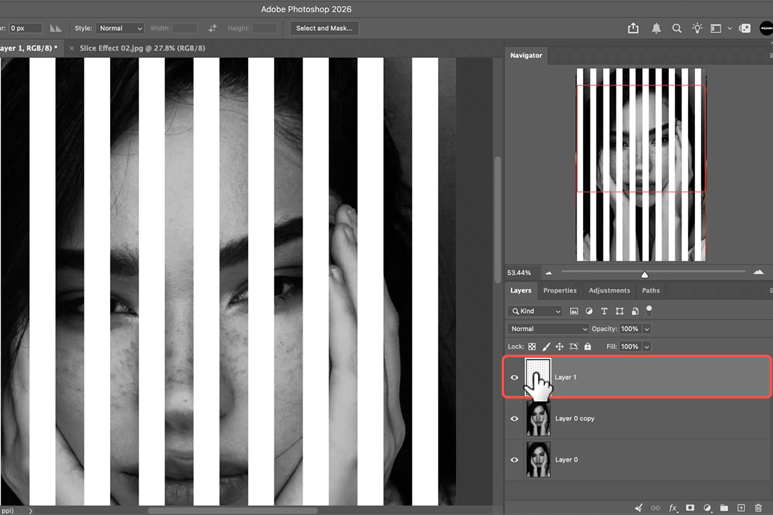Click the Share icon in options bar
This screenshot has width=773, height=515.
click(x=633, y=28)
